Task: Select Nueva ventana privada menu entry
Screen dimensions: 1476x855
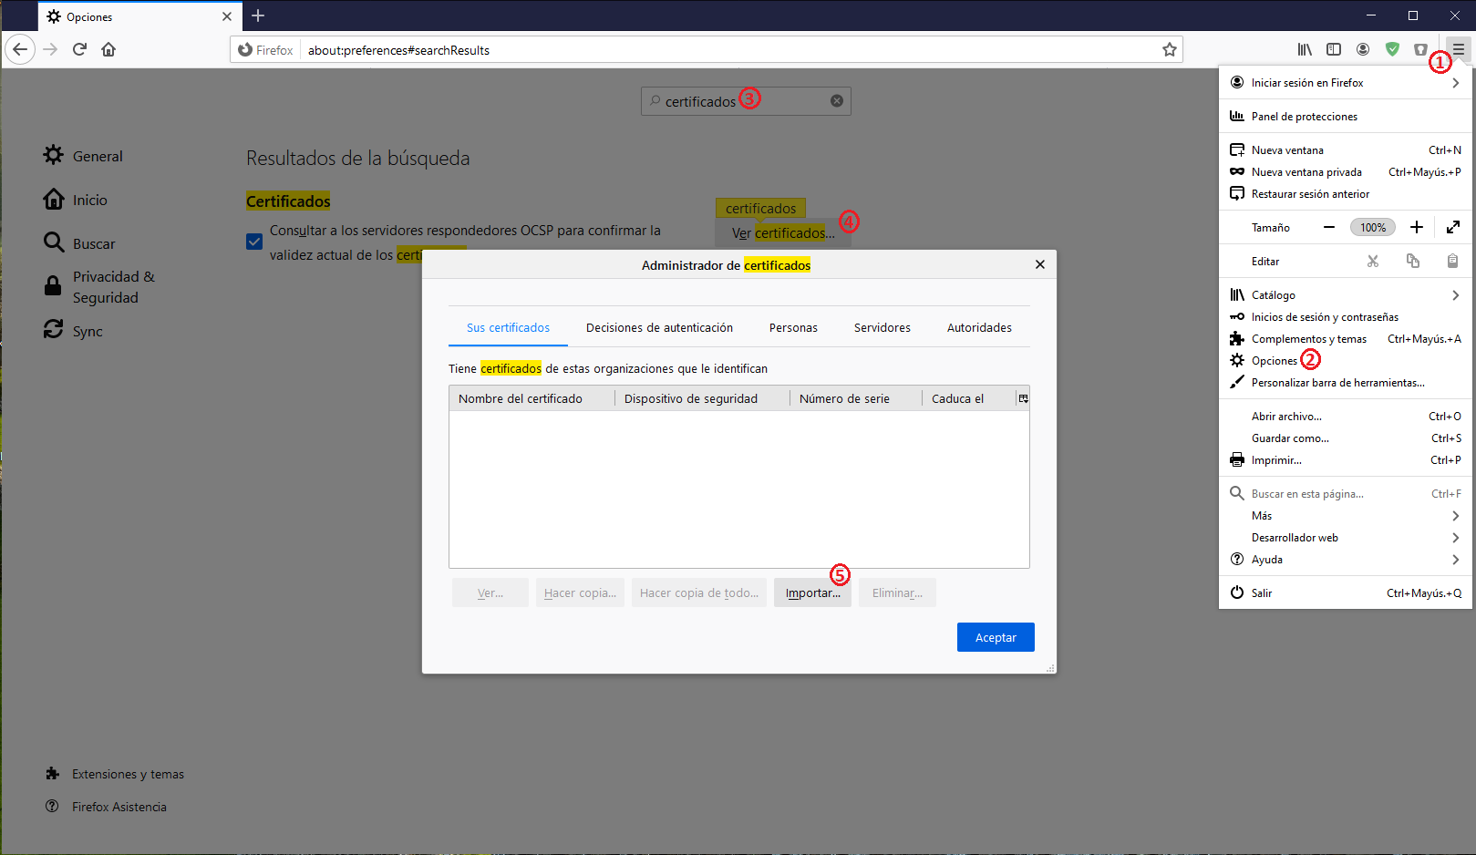Action: 1347,171
